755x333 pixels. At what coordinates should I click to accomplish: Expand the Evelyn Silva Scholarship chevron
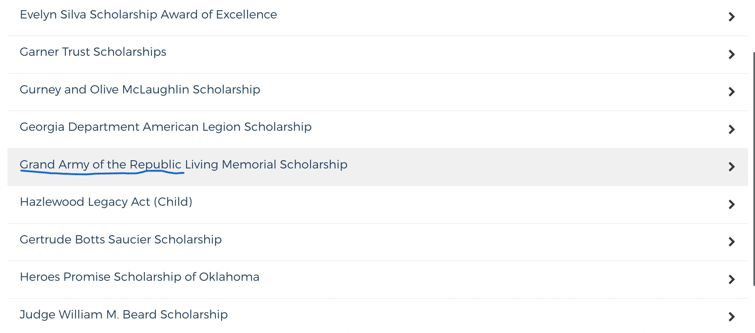[x=731, y=17]
